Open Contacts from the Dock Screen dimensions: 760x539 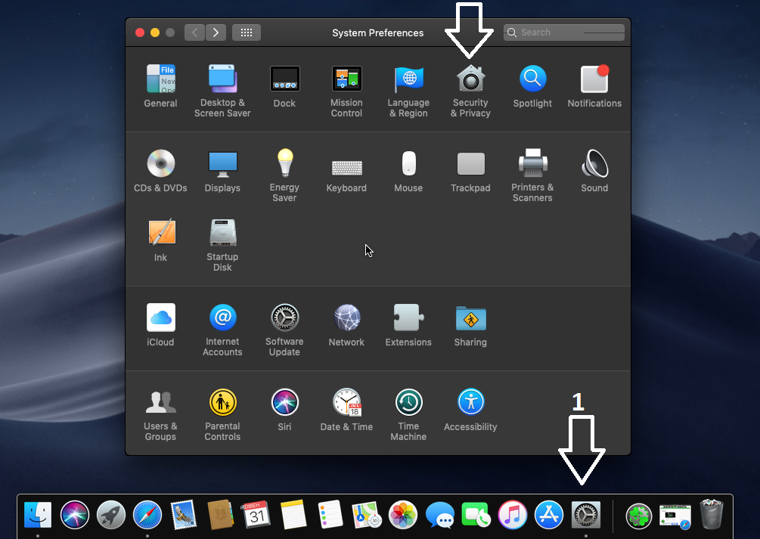pos(221,514)
